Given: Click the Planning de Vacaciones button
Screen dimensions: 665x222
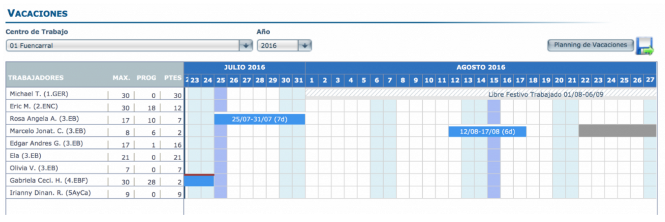Looking at the screenshot, I should coord(590,45).
